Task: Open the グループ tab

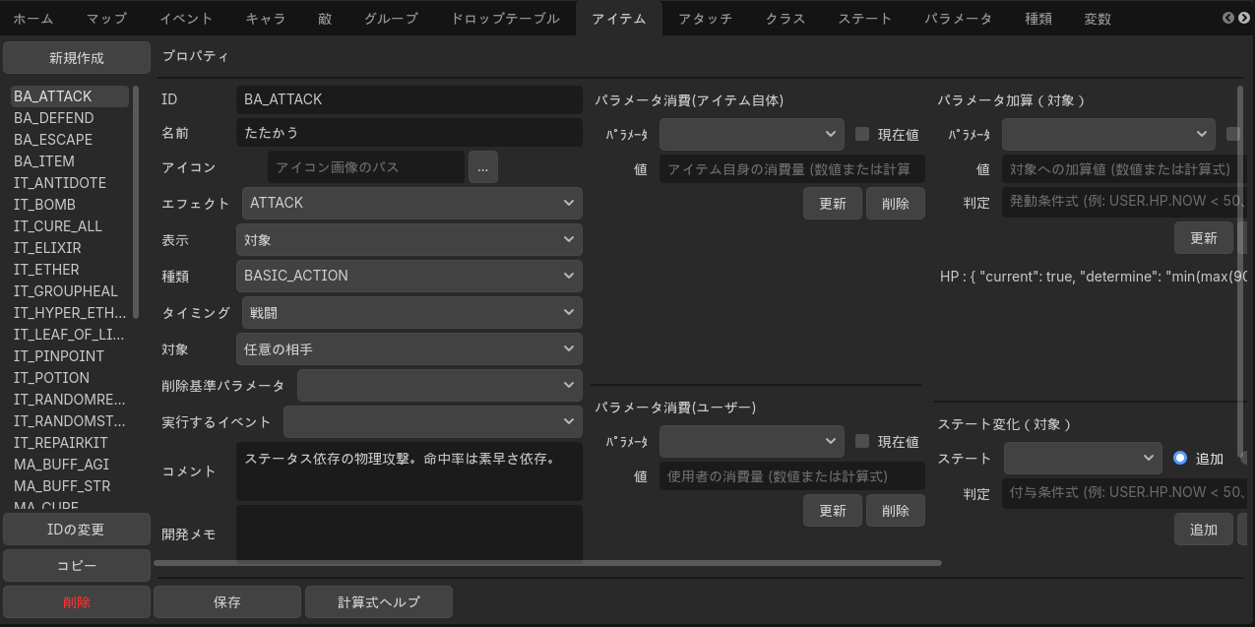Action: tap(391, 18)
